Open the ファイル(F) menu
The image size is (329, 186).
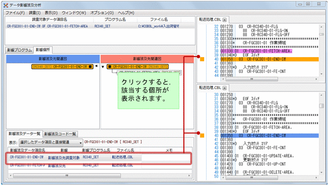coord(15,13)
